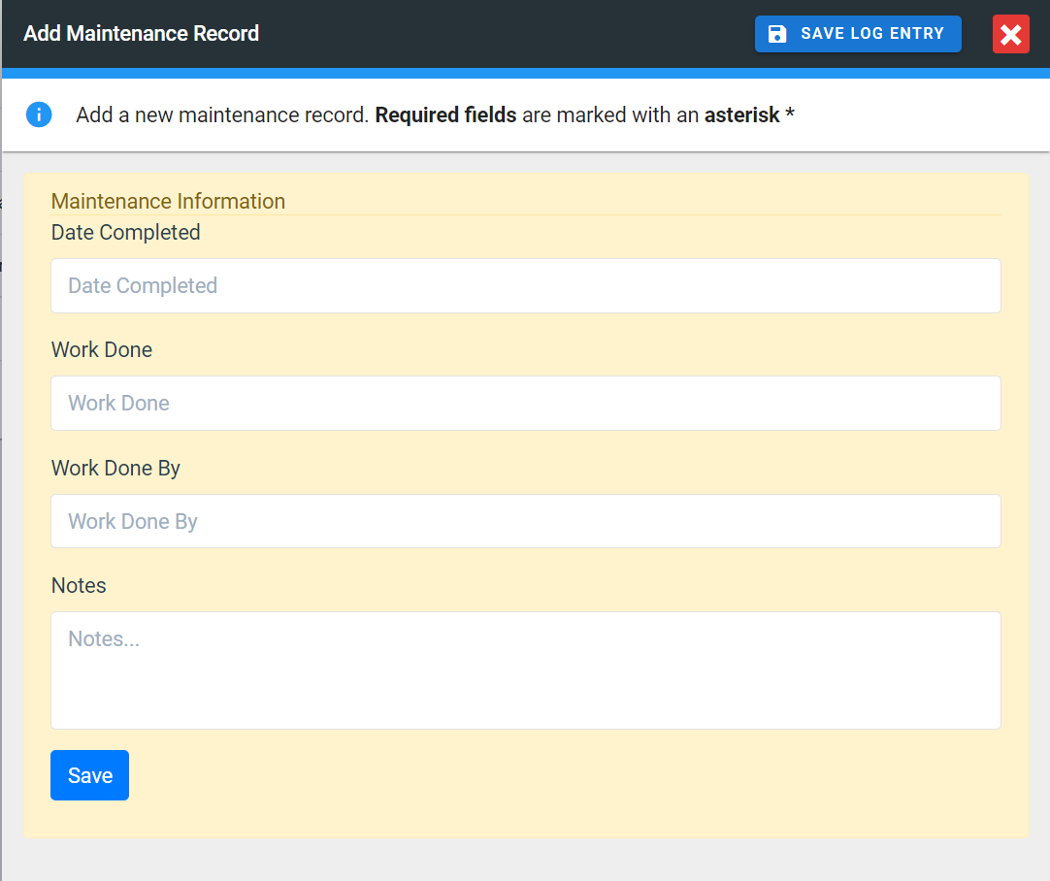
Task: Click the empty gray area below the form
Action: 525,860
